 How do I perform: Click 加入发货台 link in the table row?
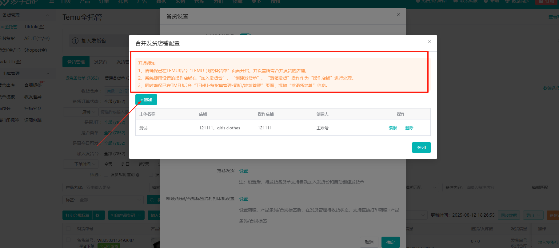pyautogui.click(x=548, y=242)
